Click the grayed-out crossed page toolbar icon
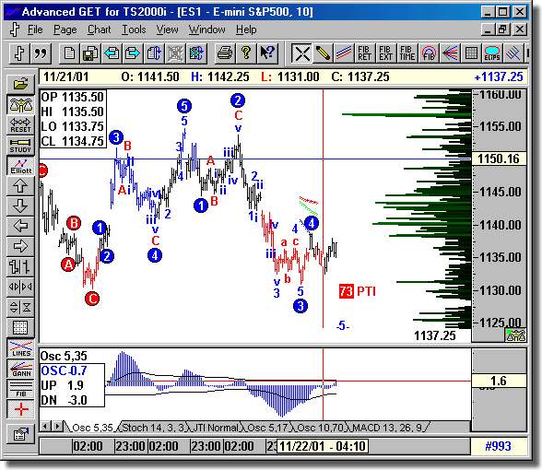 [x=175, y=53]
